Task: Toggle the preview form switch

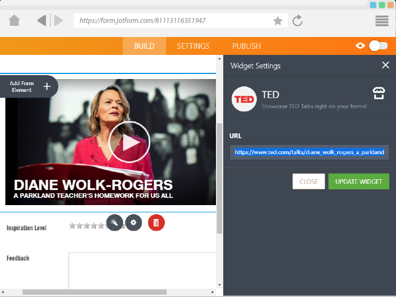Action: [378, 46]
